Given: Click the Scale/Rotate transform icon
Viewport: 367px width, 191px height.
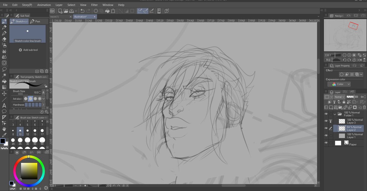Looking at the screenshot, I should (x=113, y=11).
